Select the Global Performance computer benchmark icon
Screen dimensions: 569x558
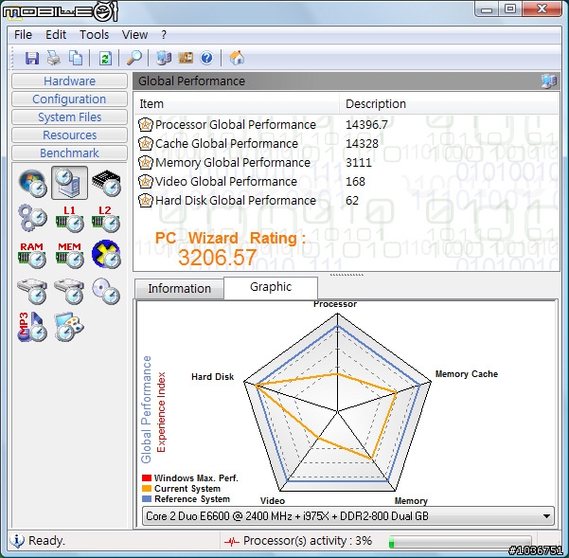69,183
